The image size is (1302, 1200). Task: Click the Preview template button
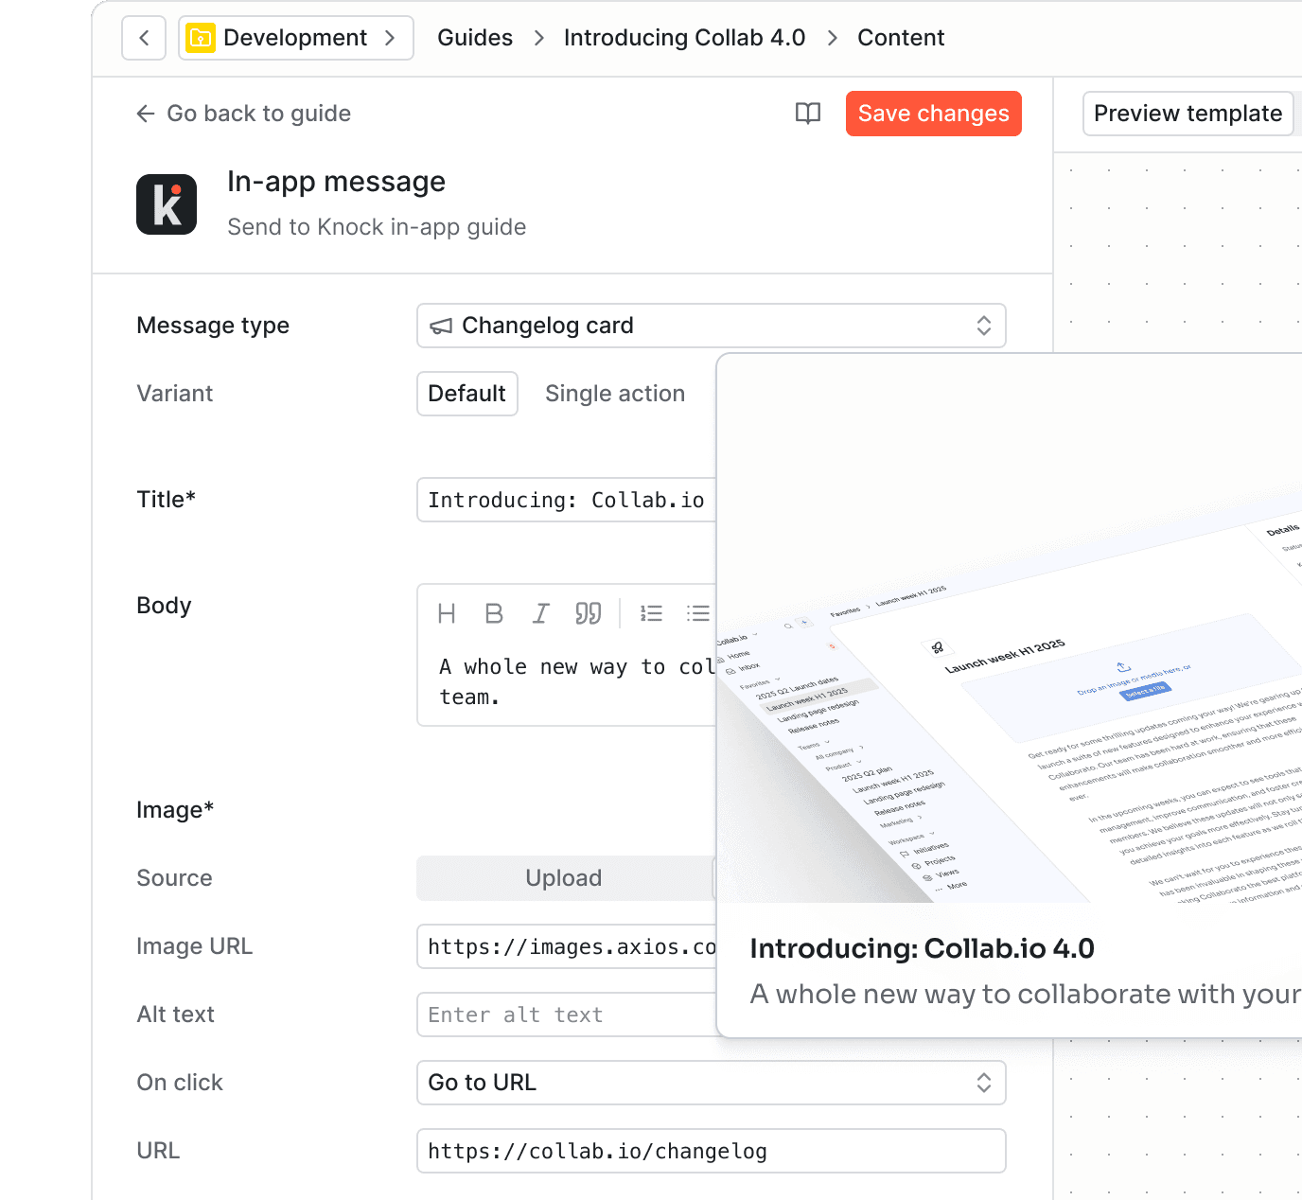(1188, 114)
